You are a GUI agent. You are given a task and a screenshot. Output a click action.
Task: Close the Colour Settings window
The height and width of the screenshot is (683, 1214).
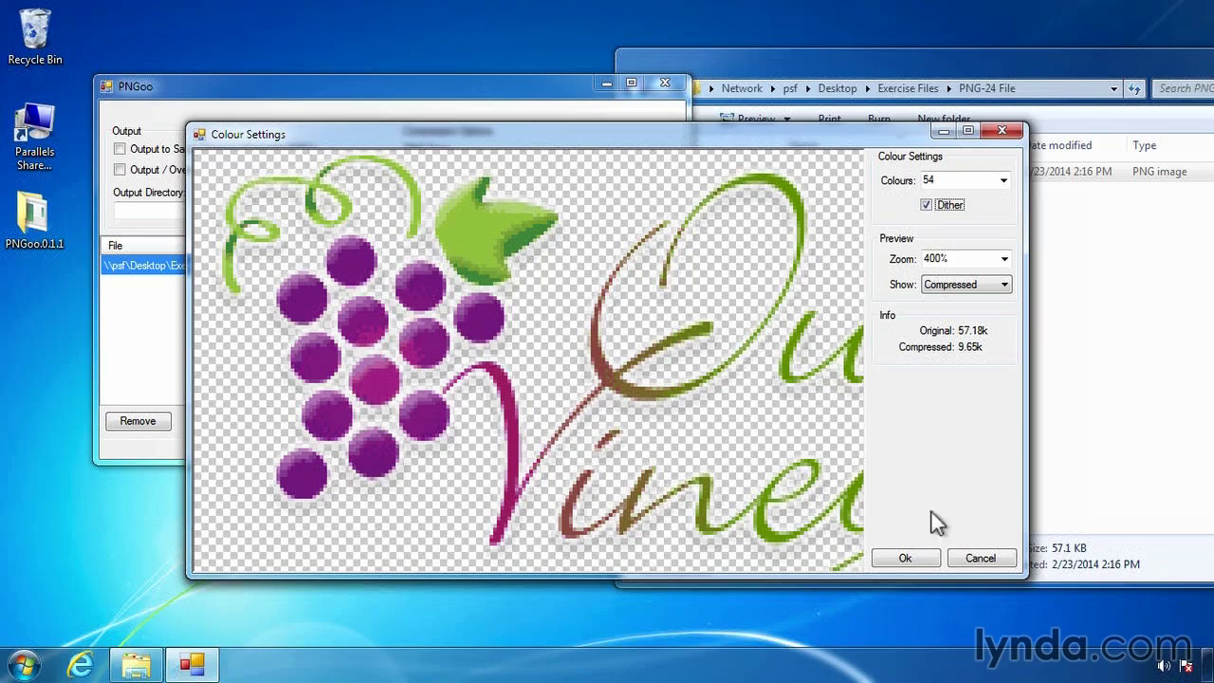click(1002, 131)
